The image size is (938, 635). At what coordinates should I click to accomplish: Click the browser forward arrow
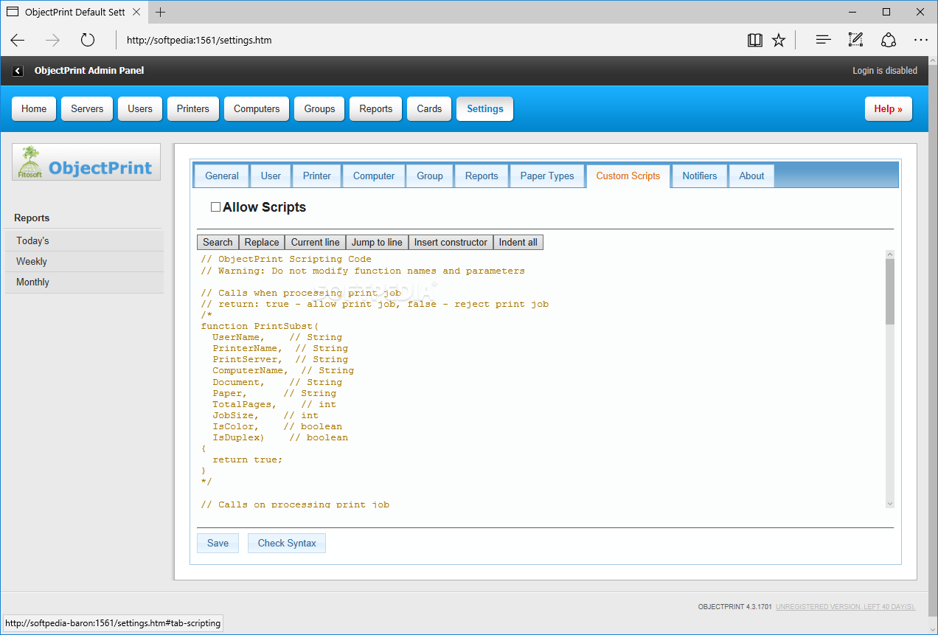point(52,40)
